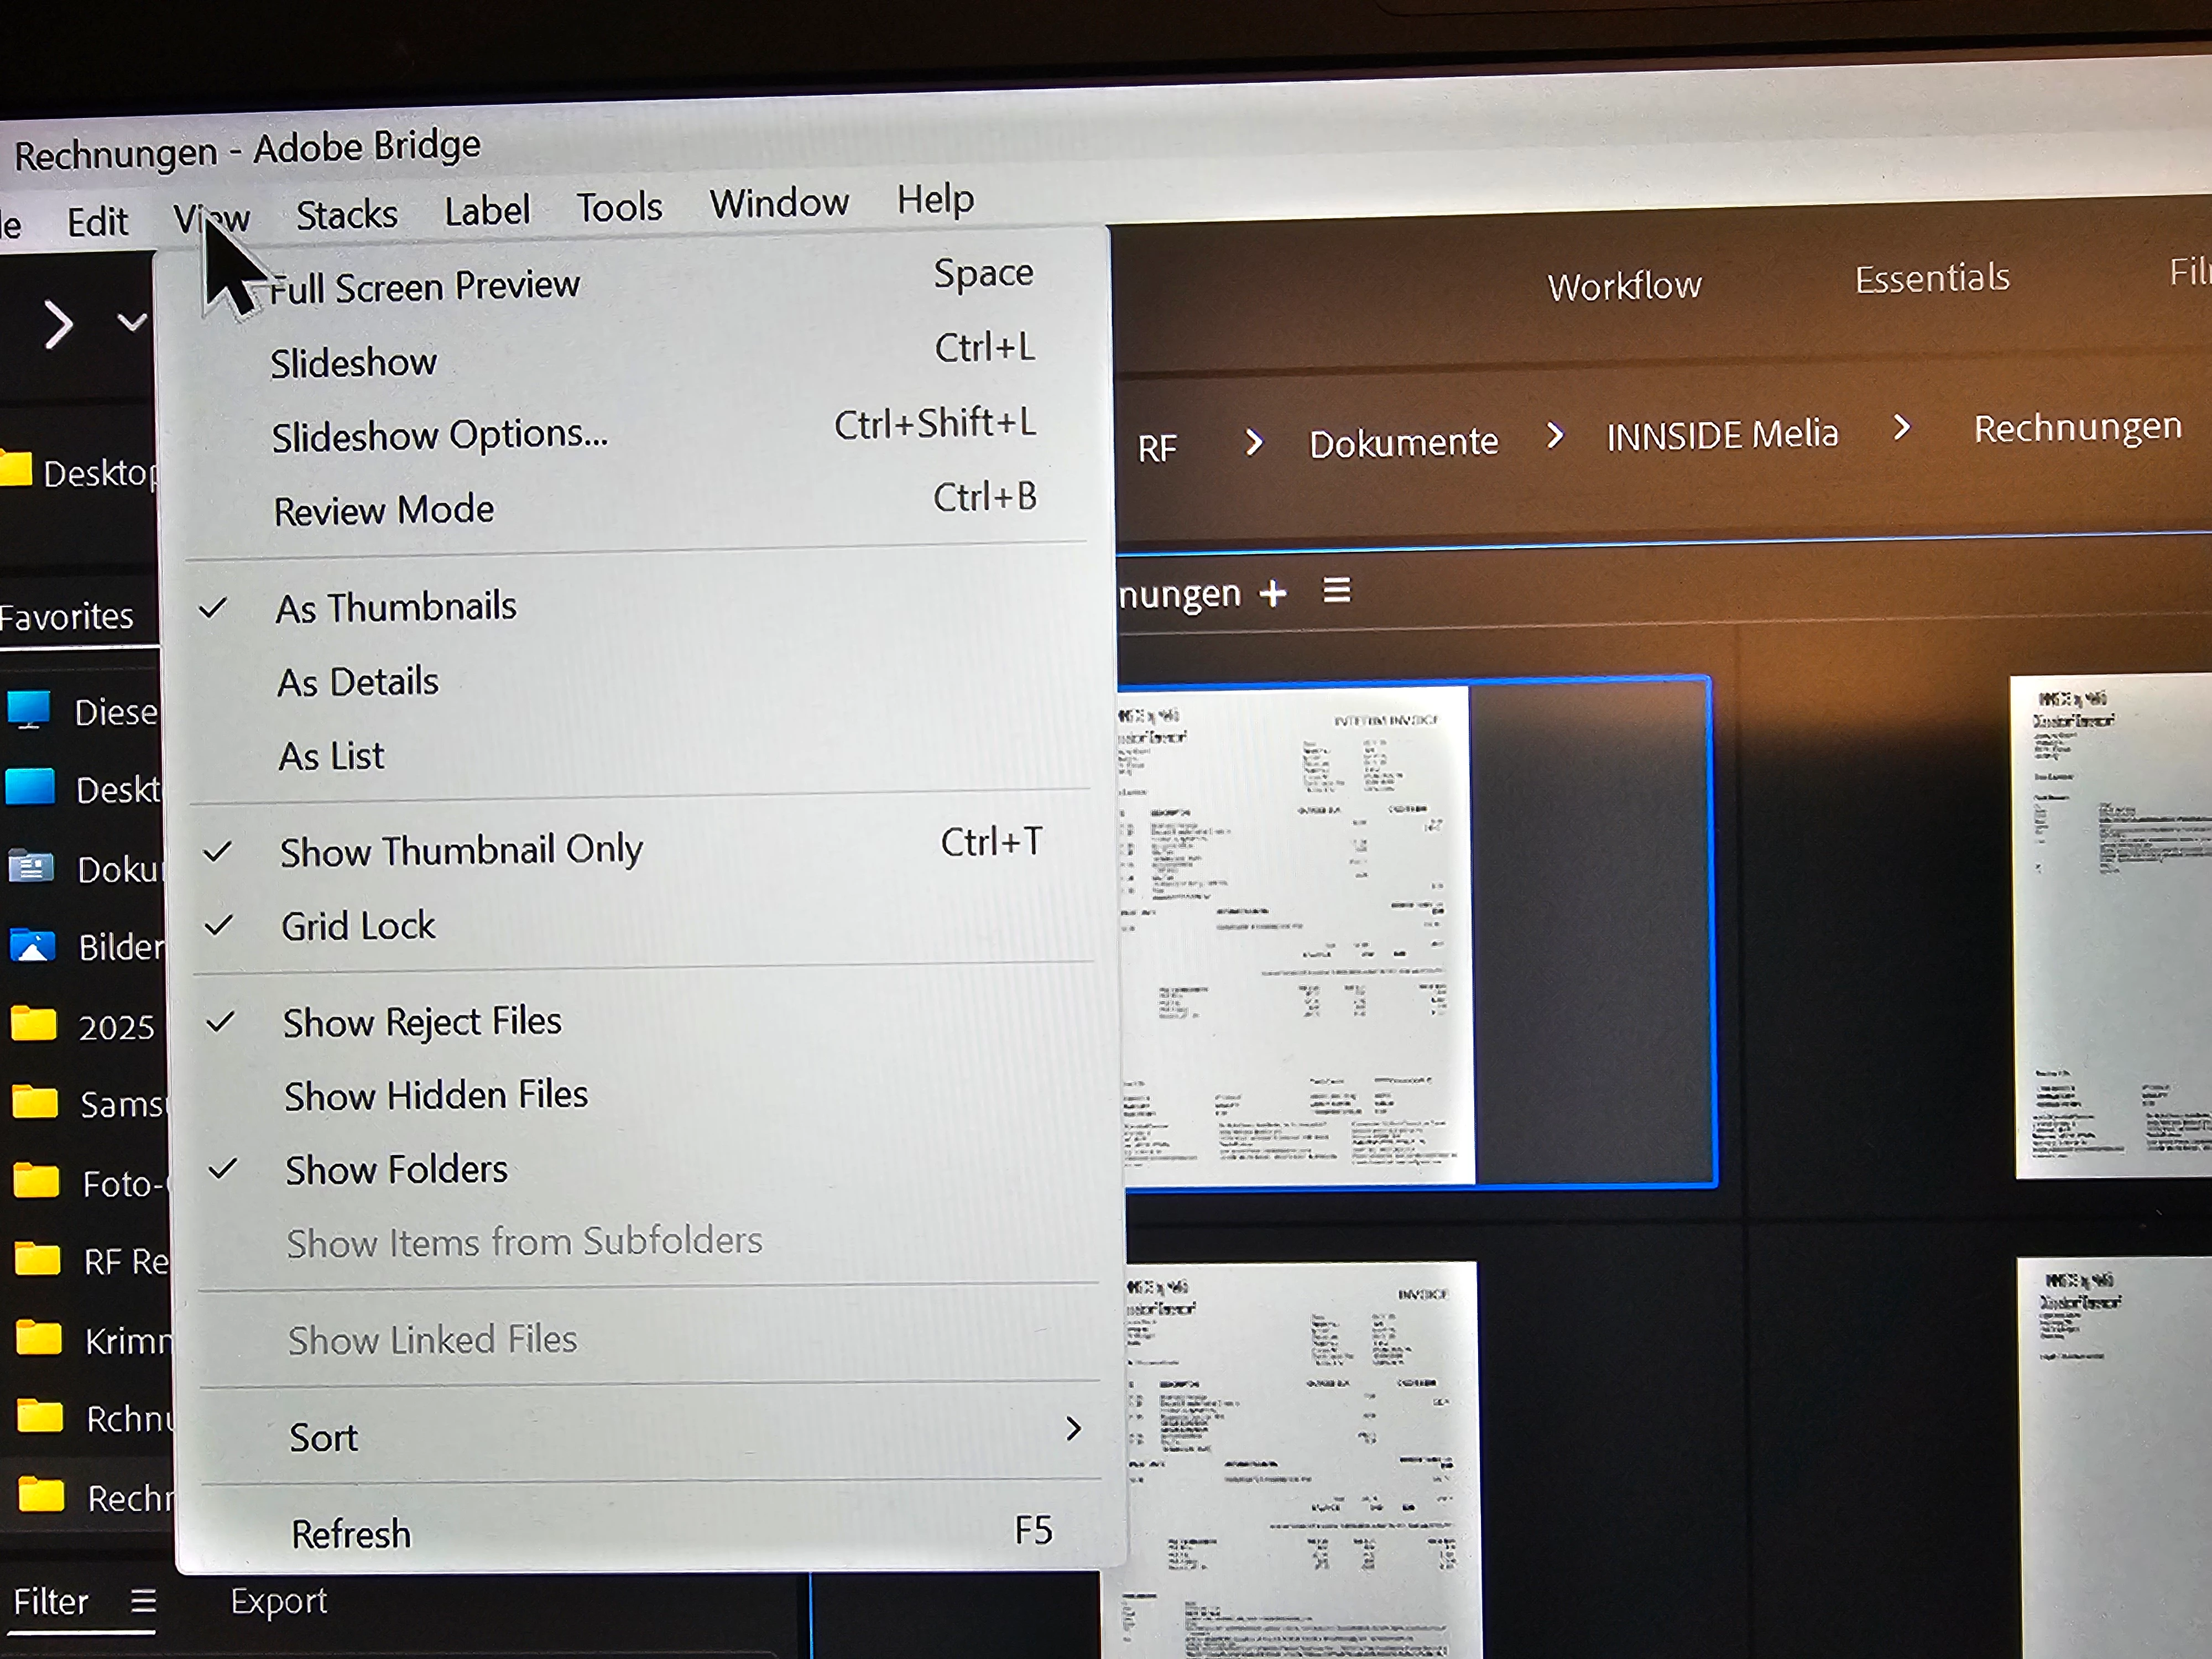2212x1659 pixels.
Task: Click the Dokumente library icon in Favorites
Action: pos(31,866)
